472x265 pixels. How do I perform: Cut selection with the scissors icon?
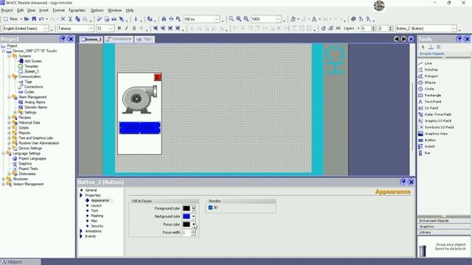[70, 19]
